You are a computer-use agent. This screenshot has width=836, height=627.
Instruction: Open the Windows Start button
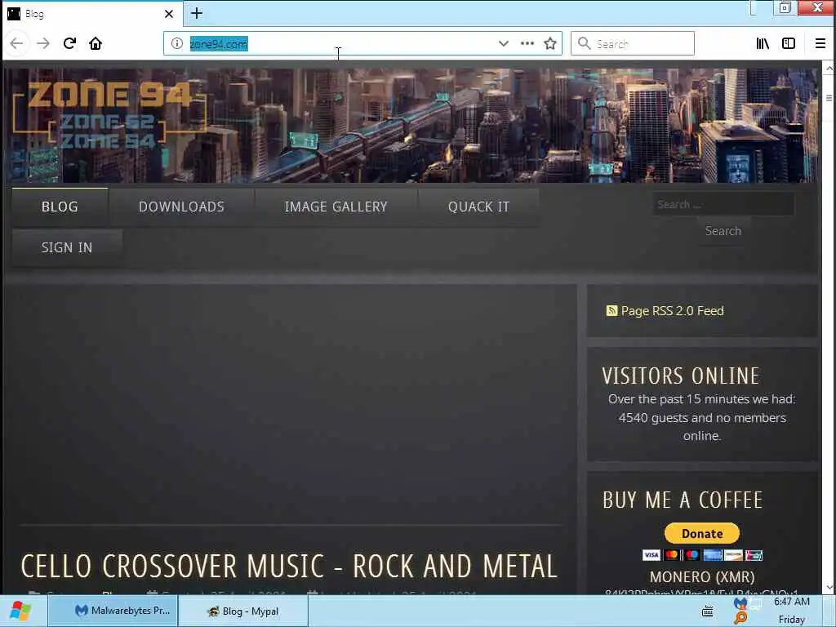click(20, 611)
